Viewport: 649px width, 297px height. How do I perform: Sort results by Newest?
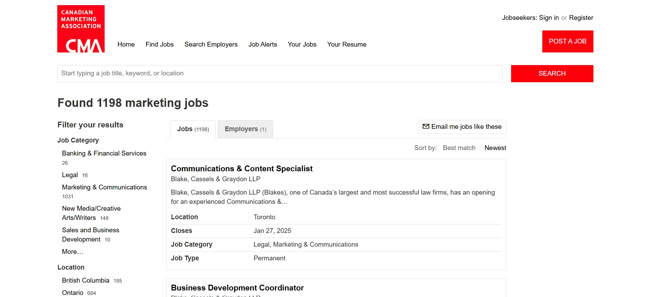click(495, 148)
